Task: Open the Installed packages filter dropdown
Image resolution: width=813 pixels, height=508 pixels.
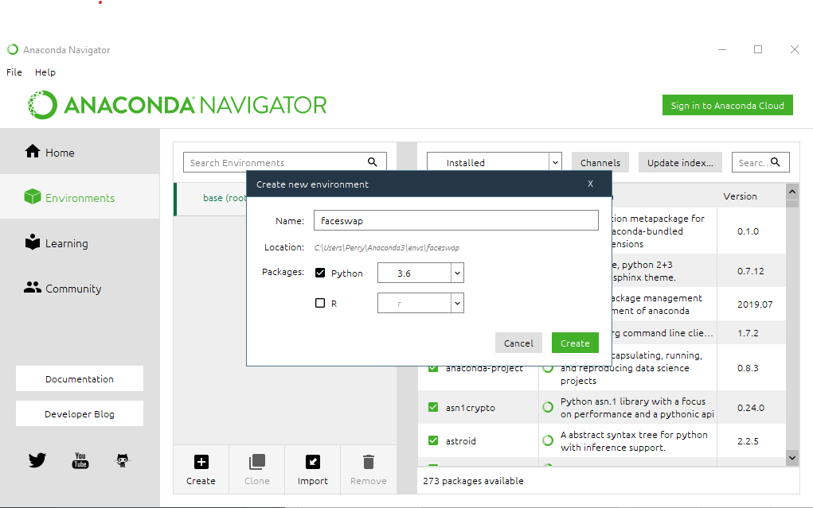Action: pyautogui.click(x=494, y=162)
